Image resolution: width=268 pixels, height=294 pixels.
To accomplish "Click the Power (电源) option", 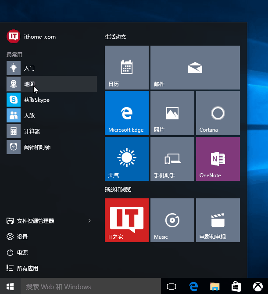I will (22, 252).
